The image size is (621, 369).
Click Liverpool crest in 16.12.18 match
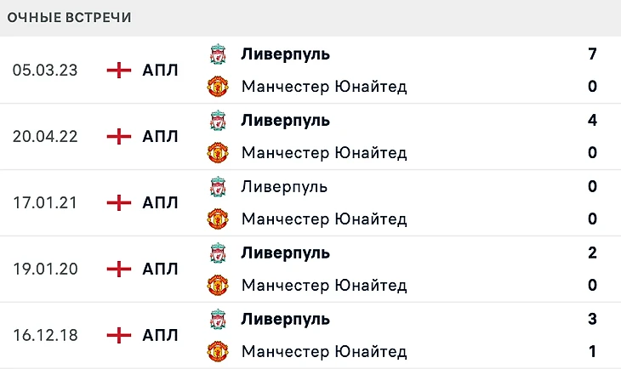[x=218, y=319]
